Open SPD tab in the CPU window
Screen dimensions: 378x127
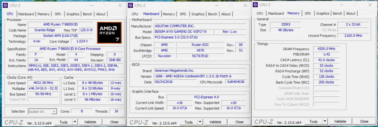pyautogui.click(x=58, y=14)
